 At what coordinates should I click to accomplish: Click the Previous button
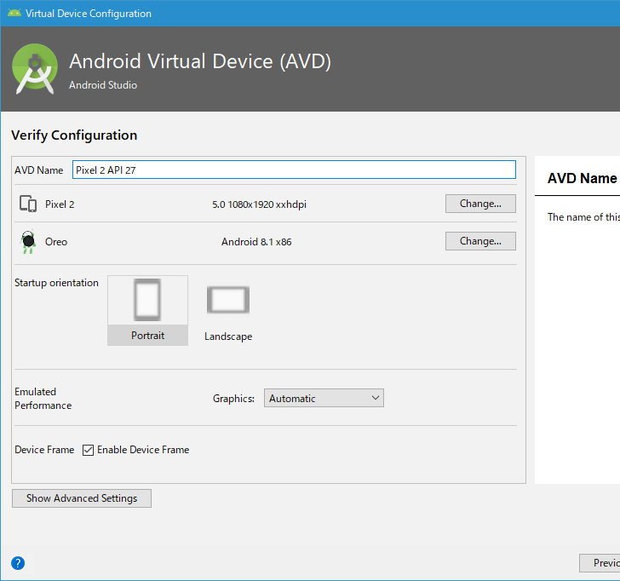click(x=600, y=563)
